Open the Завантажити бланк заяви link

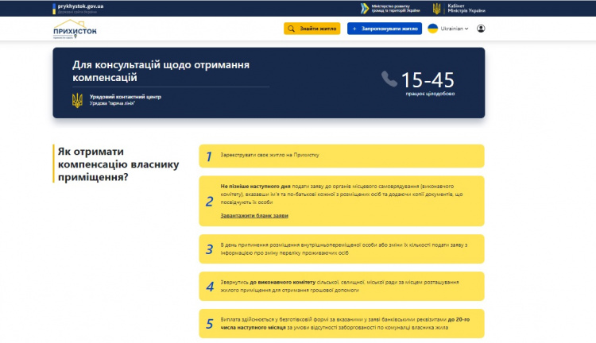tap(254, 215)
